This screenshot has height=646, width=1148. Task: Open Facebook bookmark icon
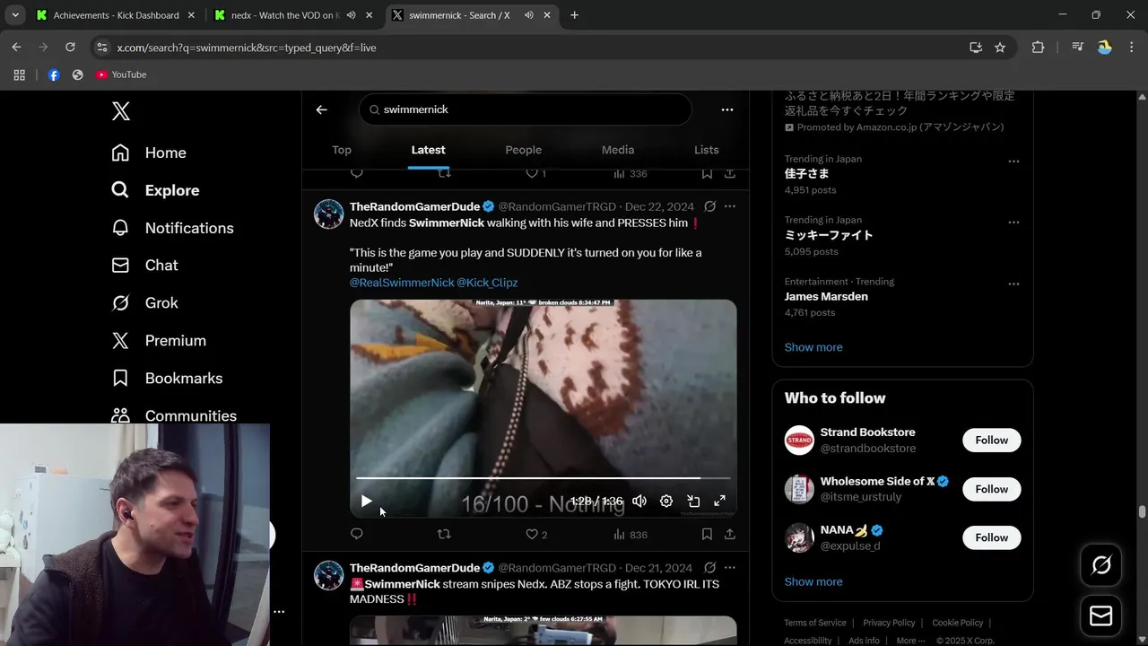pyautogui.click(x=54, y=74)
